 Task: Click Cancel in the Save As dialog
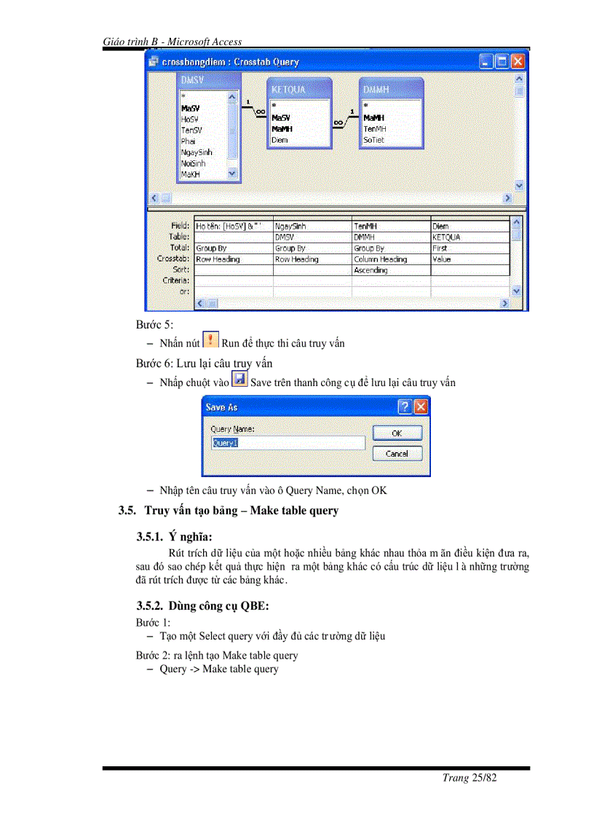pos(397,453)
